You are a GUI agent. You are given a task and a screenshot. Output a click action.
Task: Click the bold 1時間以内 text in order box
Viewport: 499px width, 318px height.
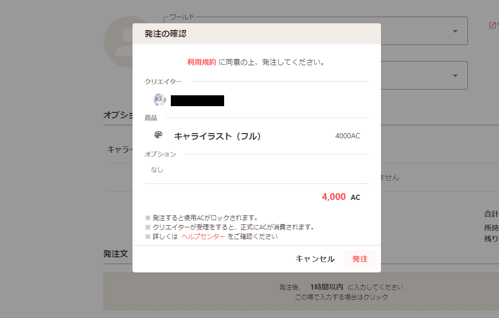coord(327,287)
